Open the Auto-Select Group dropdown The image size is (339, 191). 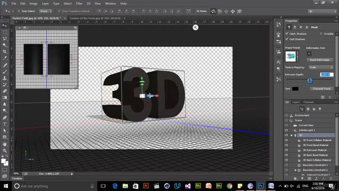(46, 11)
